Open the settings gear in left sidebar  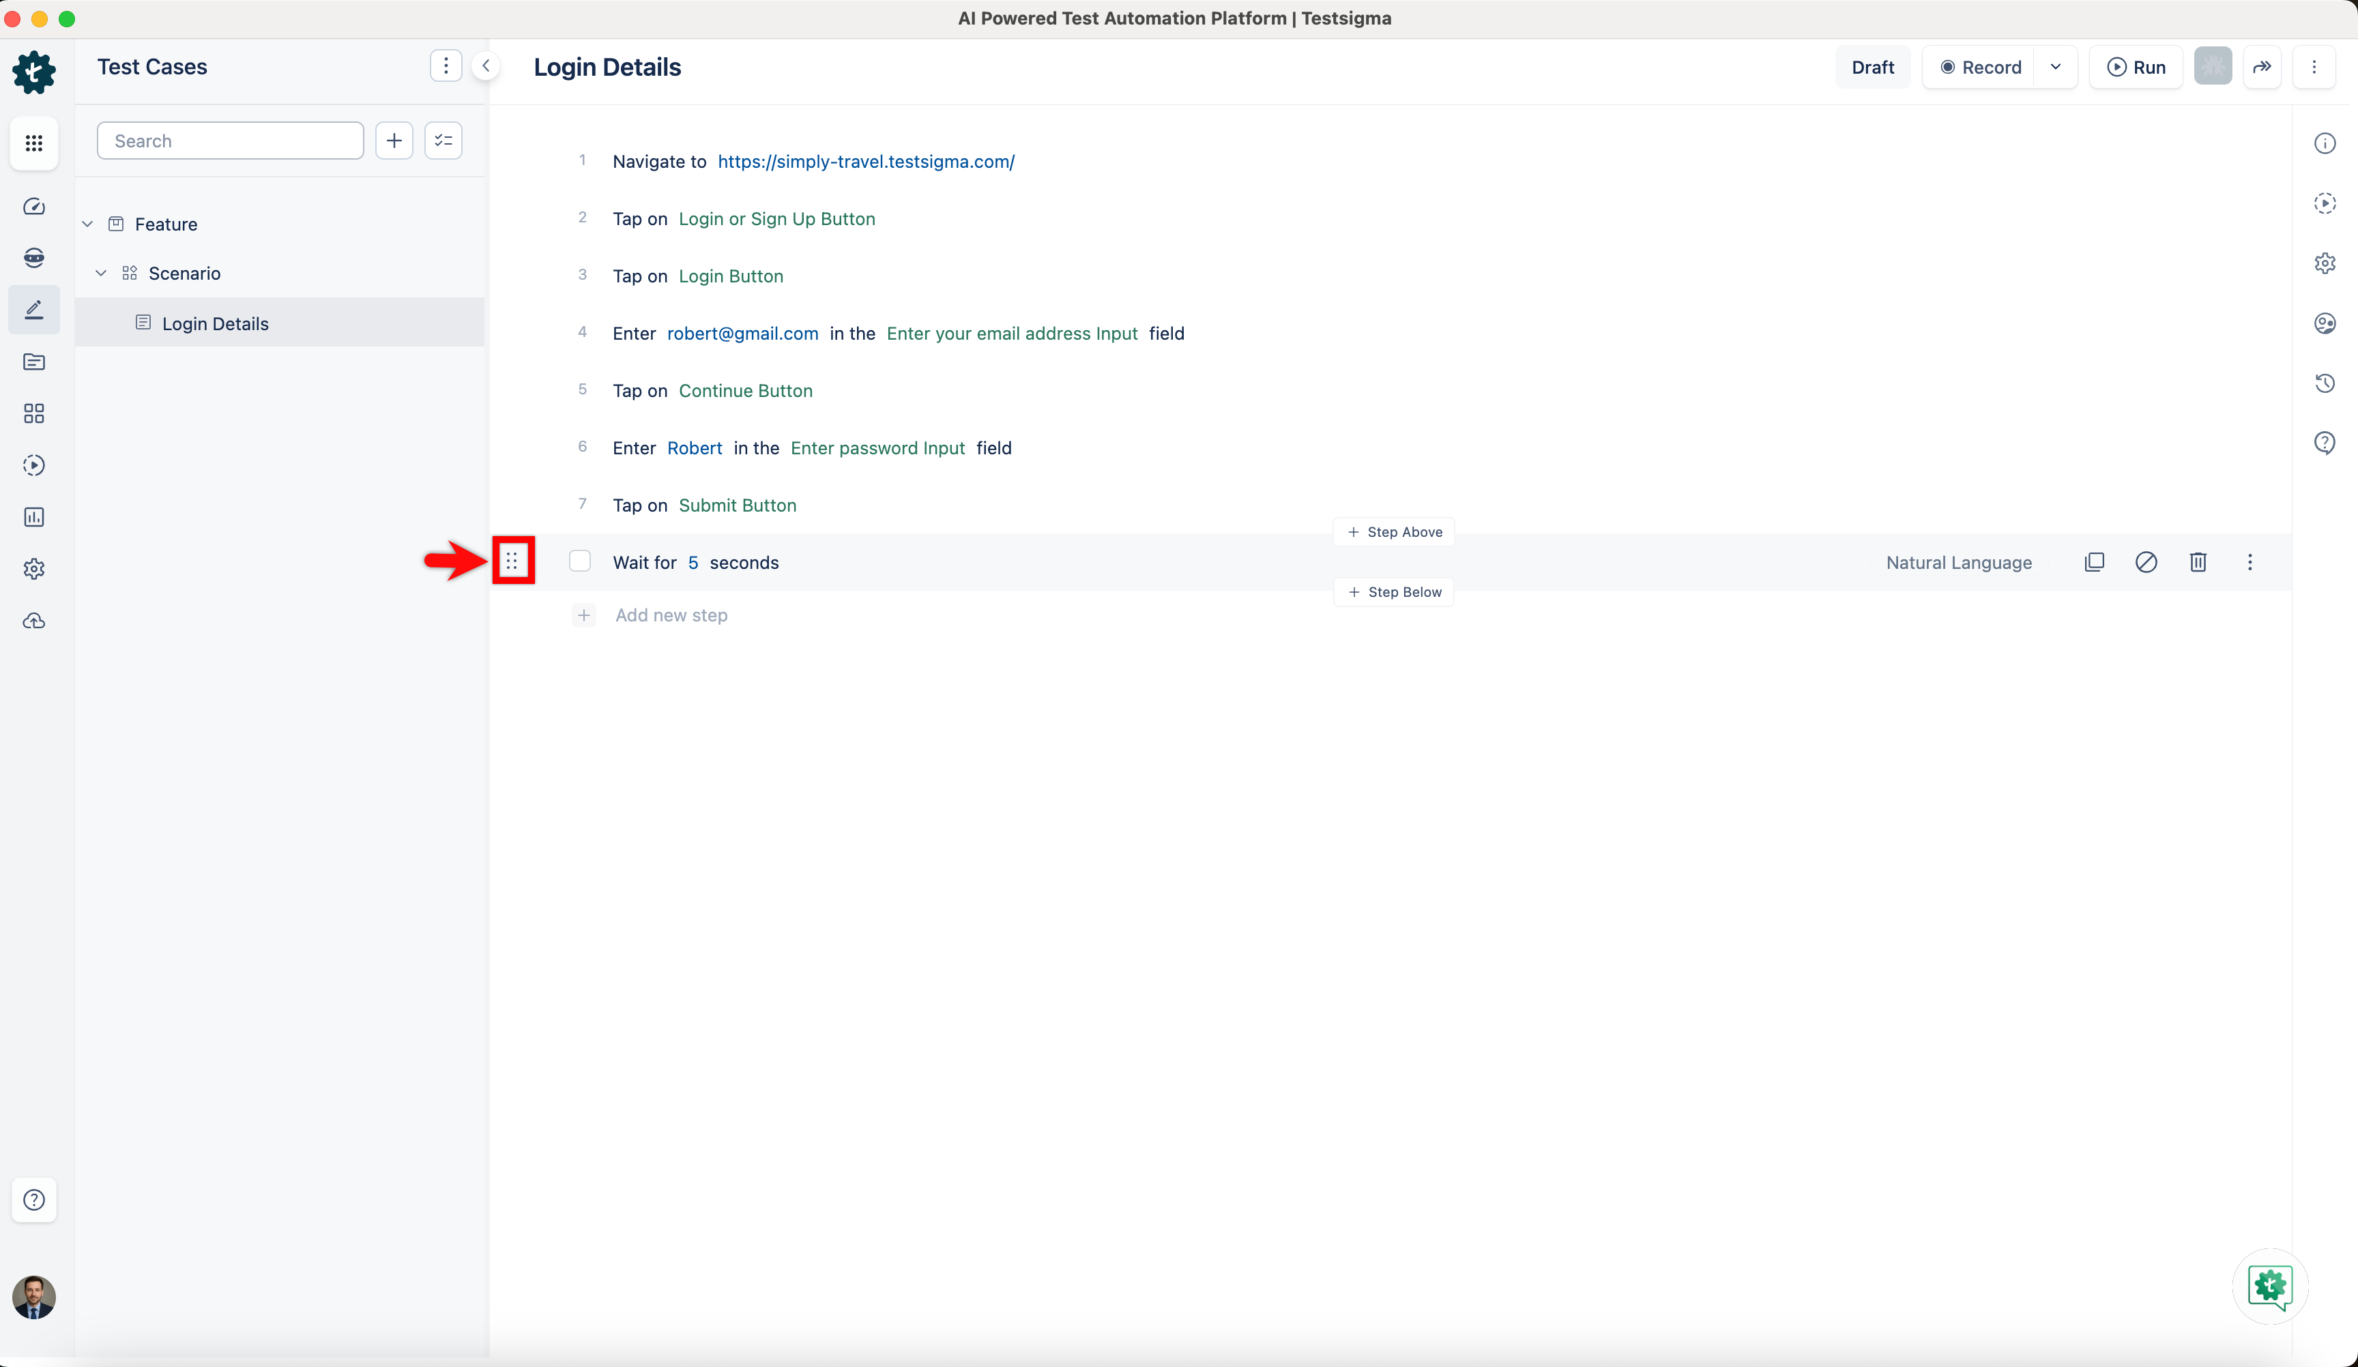[x=33, y=569]
